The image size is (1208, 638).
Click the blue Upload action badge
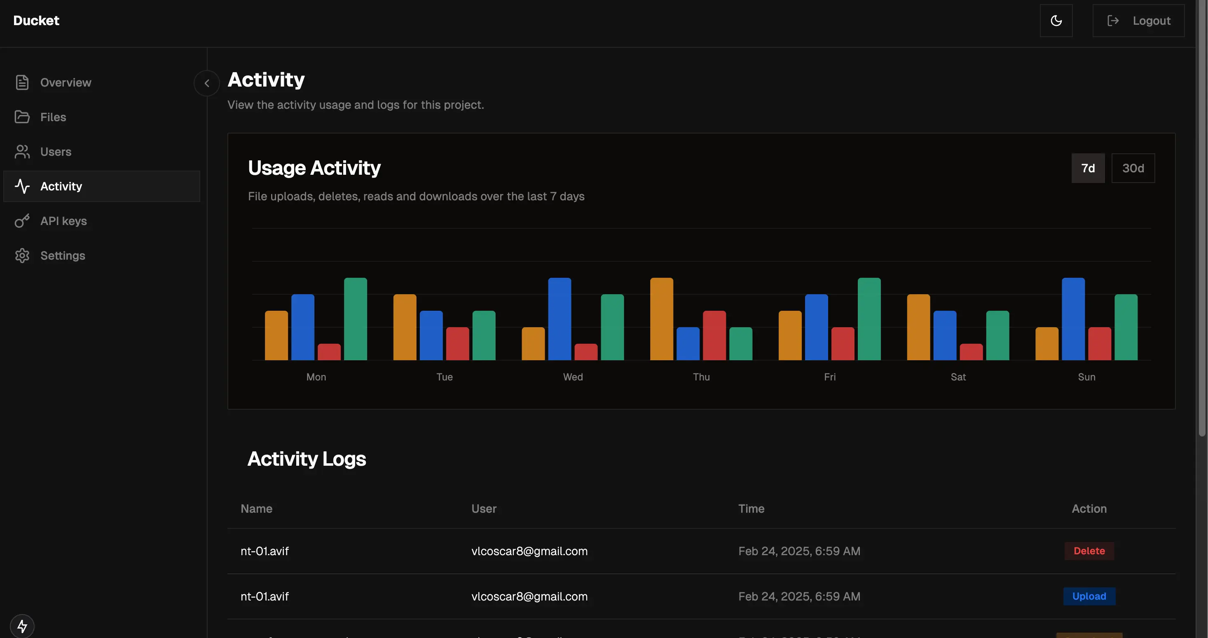pos(1089,596)
